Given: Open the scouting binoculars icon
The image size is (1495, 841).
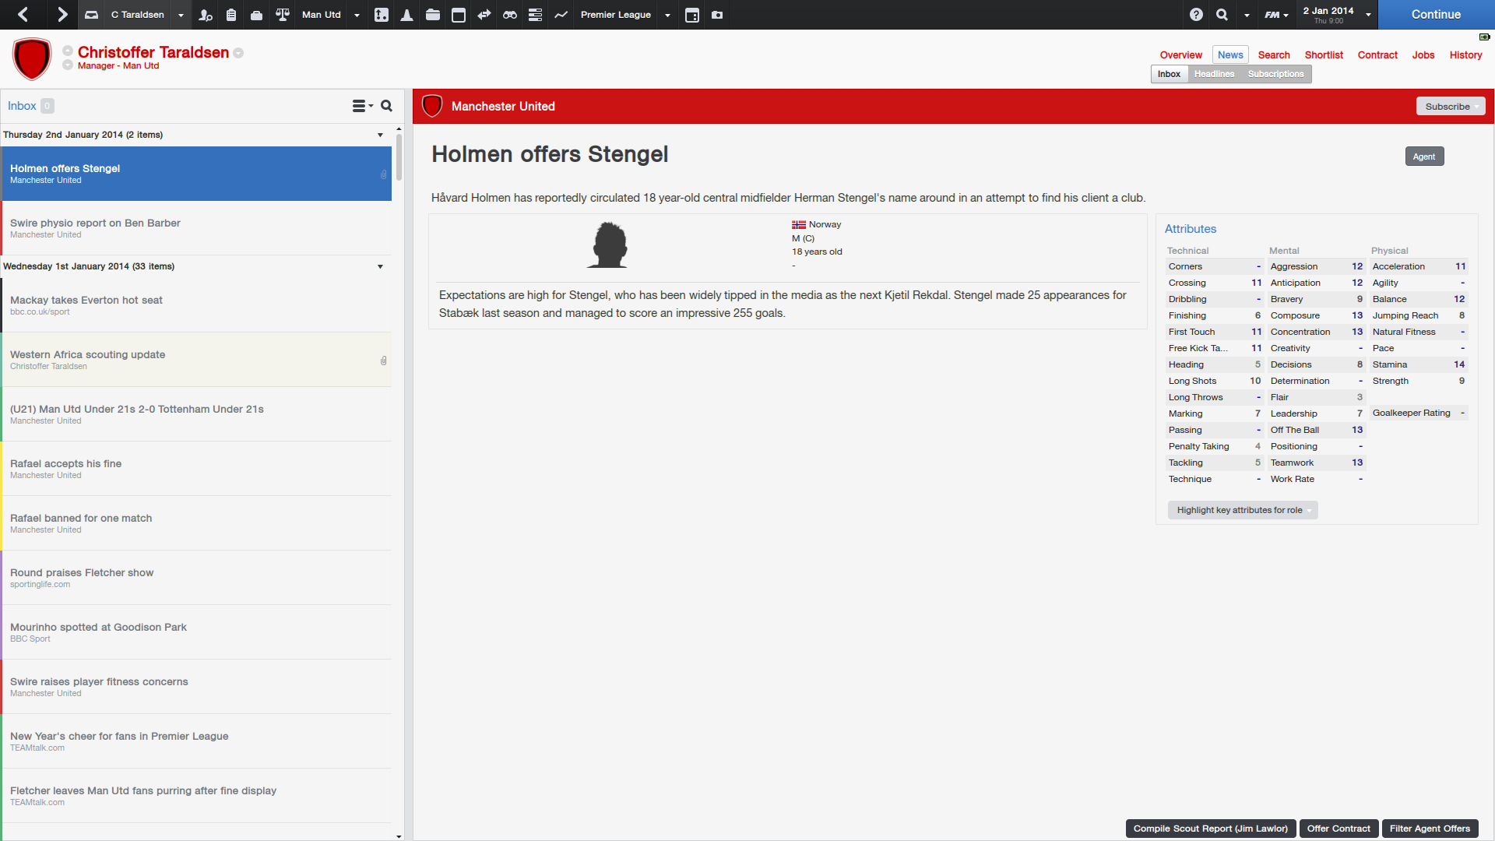Looking at the screenshot, I should pyautogui.click(x=509, y=15).
